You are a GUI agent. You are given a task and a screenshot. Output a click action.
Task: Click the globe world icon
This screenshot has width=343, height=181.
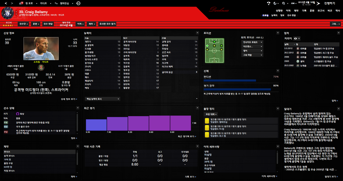click(x=275, y=3)
